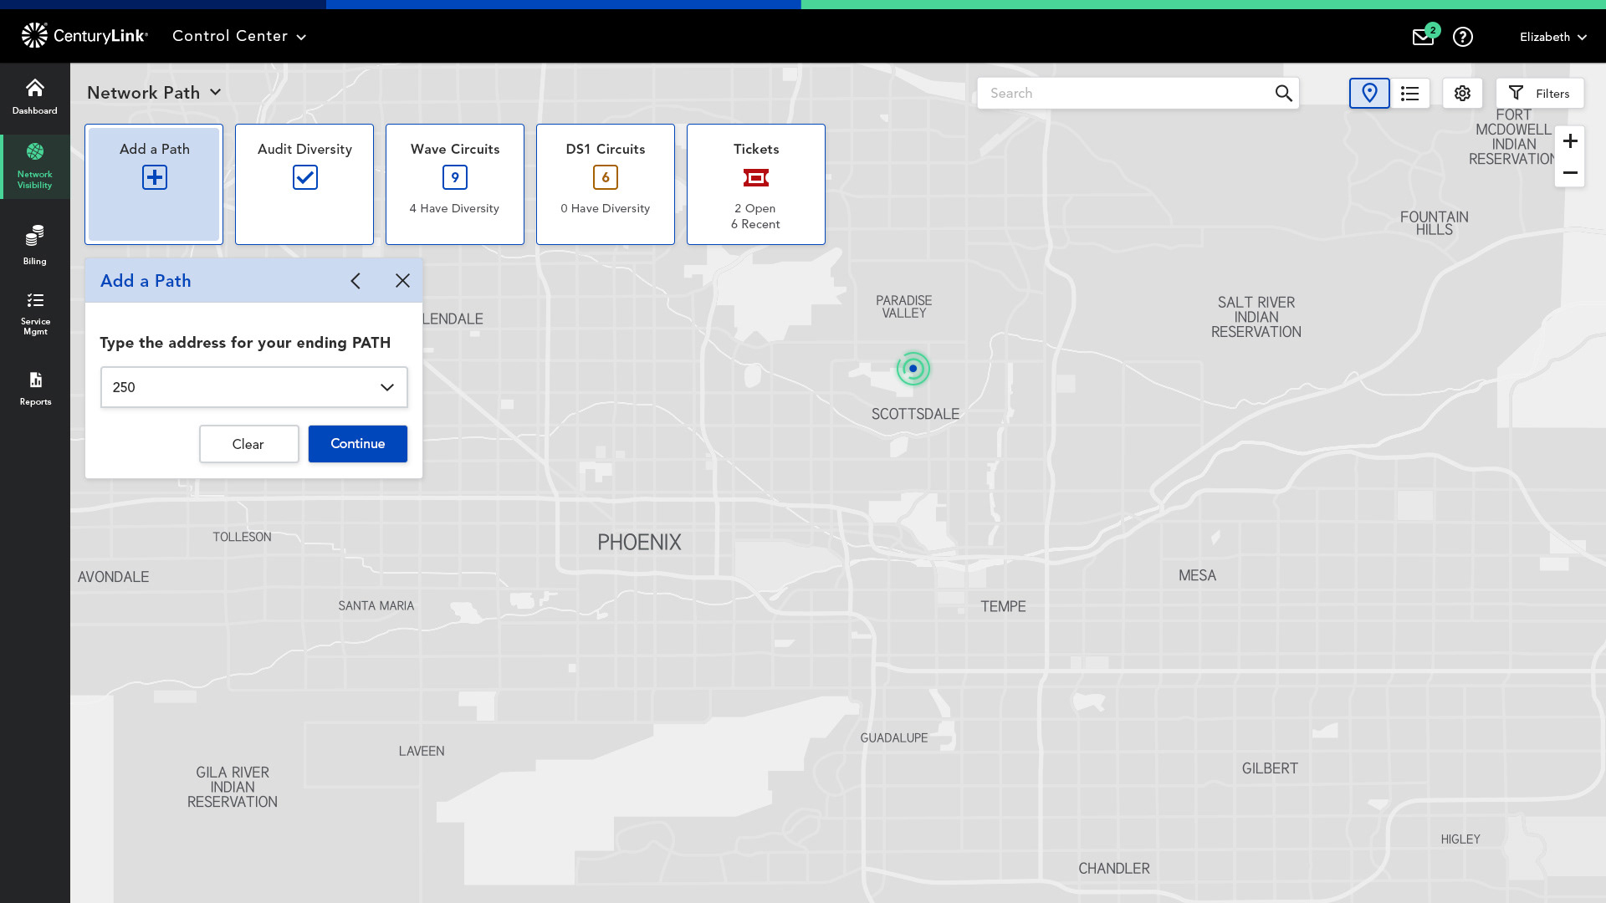1606x903 pixels.
Task: Click the plus icon in Add a Path card
Action: (154, 177)
